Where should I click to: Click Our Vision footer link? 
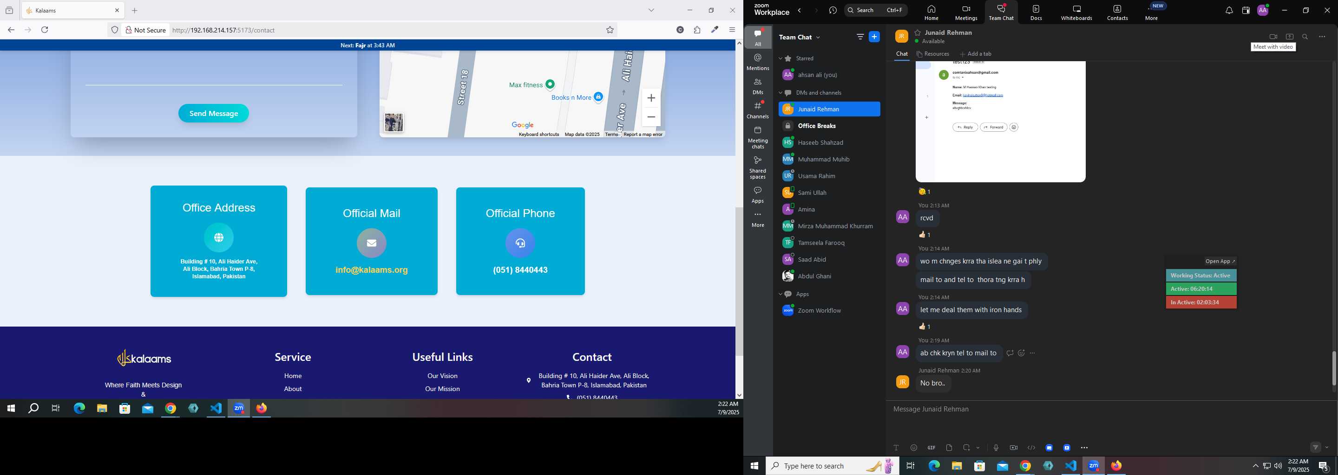coord(443,376)
